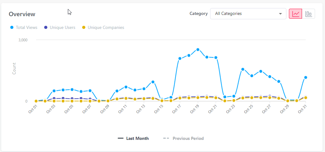Click the Total Views data point on Oct 03
Viewport: 325px width, 152px height.
tap(54, 91)
